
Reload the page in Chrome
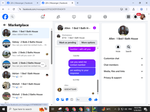click(14, 9)
